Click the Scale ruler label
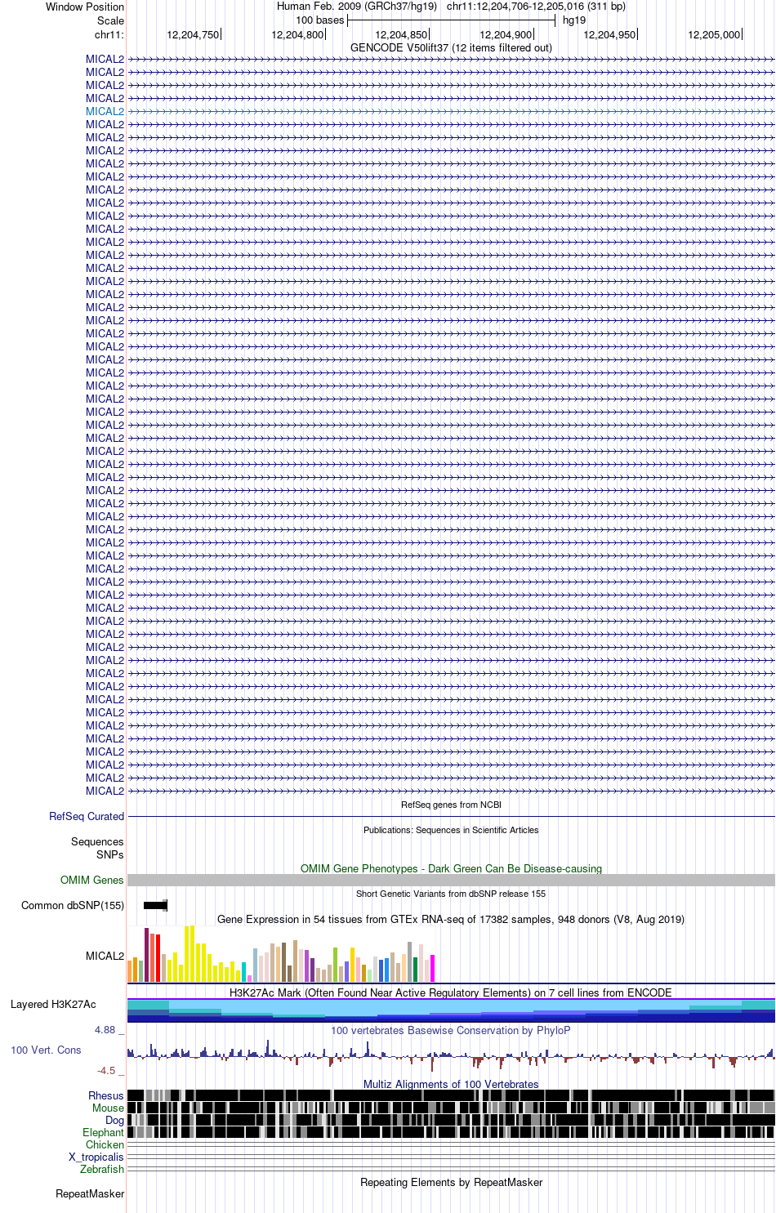The height and width of the screenshot is (1213, 776). [110, 20]
